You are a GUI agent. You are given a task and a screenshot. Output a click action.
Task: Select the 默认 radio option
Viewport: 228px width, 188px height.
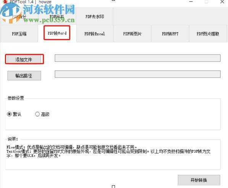coord(14,114)
